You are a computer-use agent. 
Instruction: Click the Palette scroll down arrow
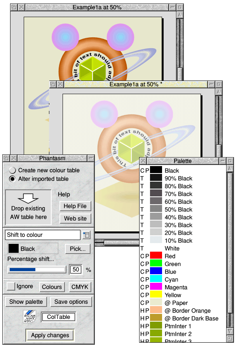click(230, 331)
